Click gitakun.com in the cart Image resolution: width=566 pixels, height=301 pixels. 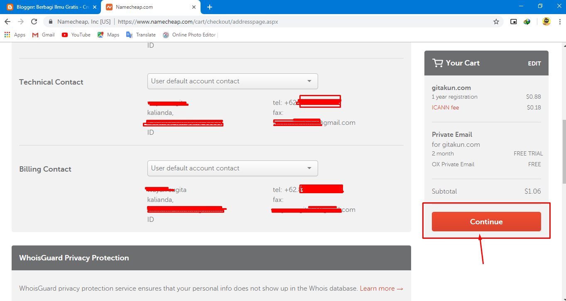coord(451,88)
